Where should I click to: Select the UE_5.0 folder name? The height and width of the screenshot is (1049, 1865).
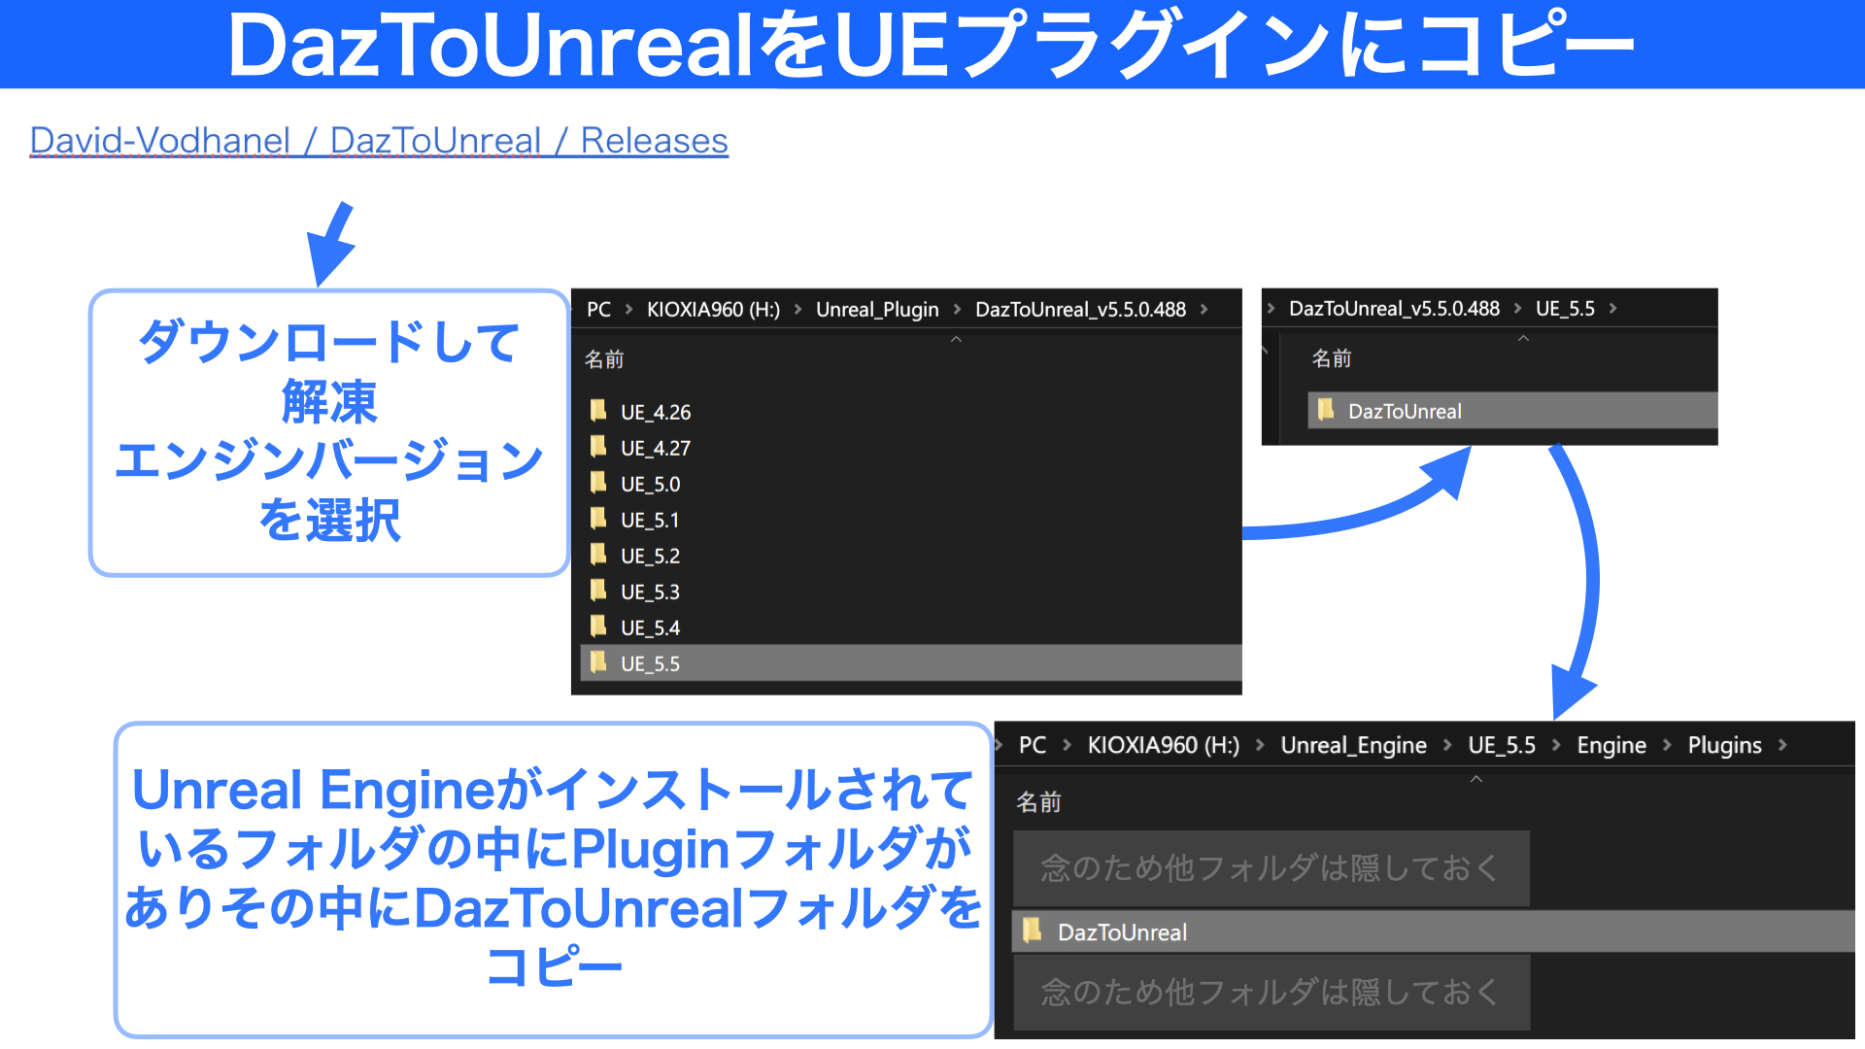651,484
